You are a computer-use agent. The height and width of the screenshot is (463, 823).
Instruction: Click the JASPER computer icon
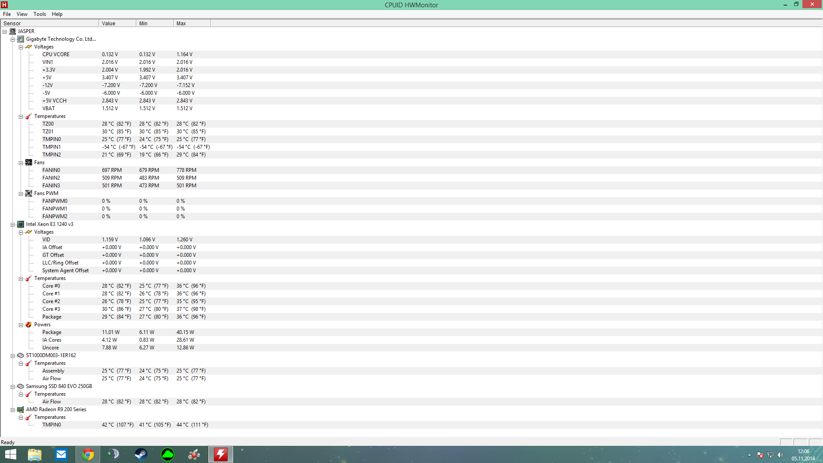click(12, 31)
